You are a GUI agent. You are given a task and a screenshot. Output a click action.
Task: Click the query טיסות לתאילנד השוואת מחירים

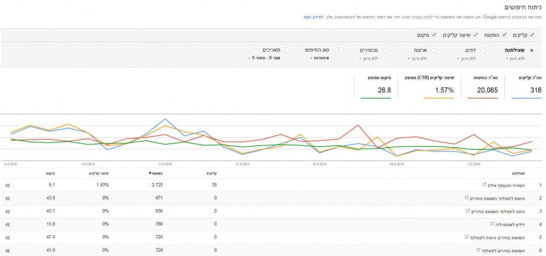(497, 198)
